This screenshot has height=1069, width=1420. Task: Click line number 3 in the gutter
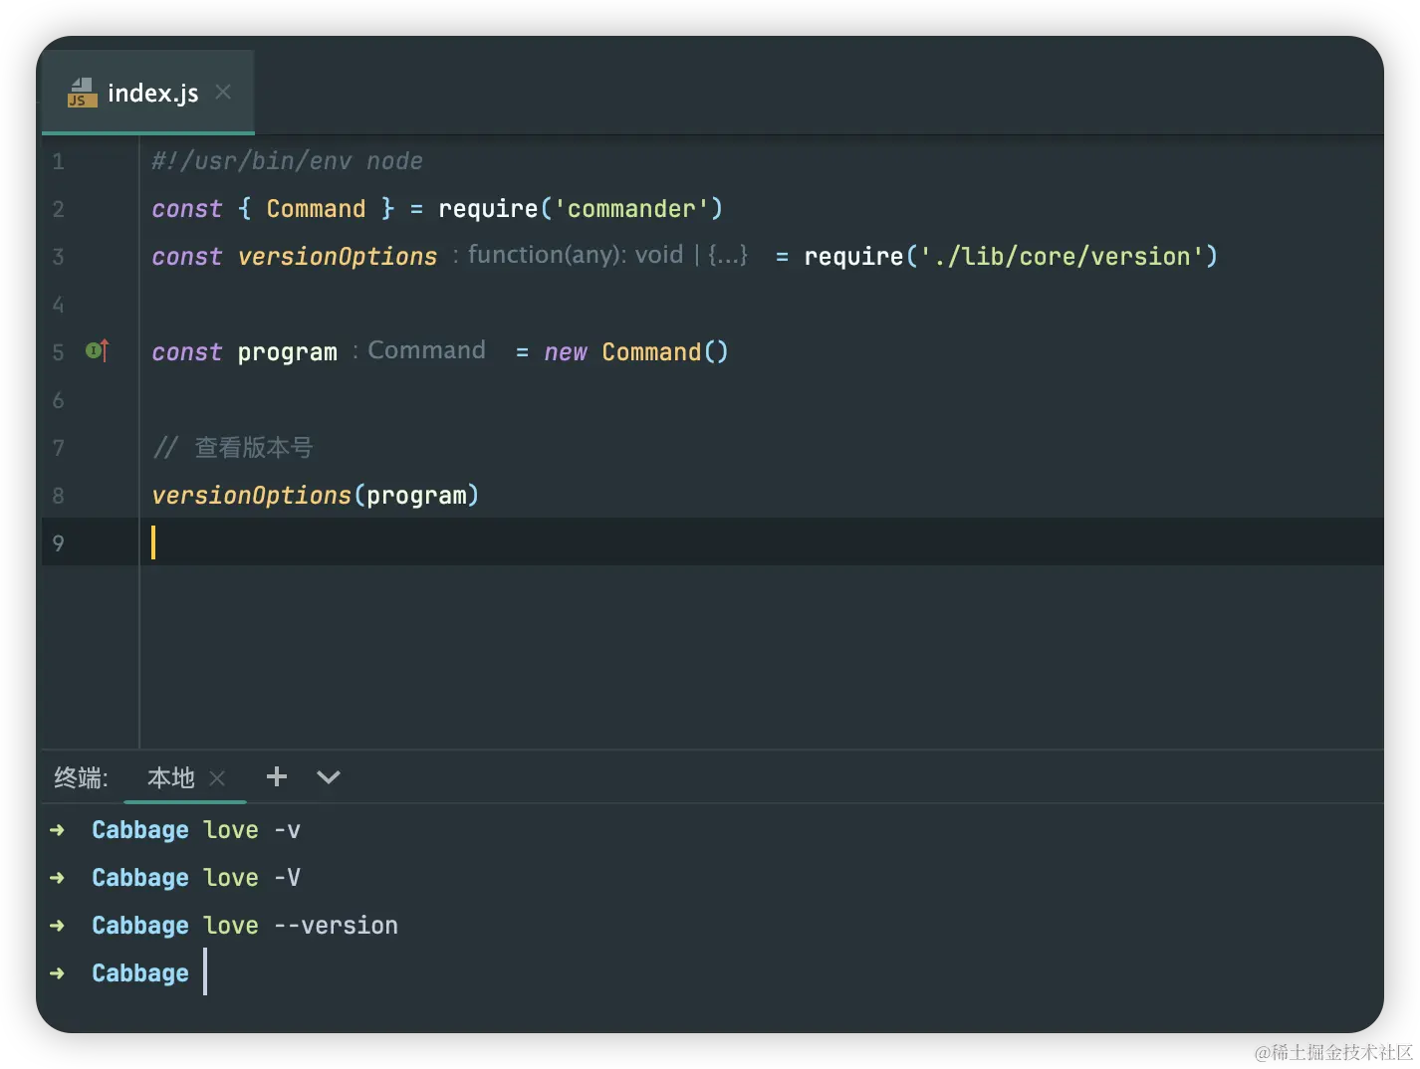point(58,256)
